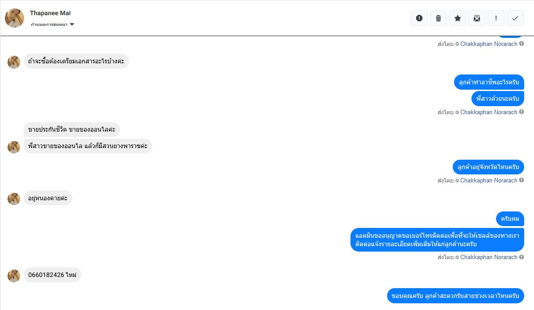Click avatar beside the documents question message

pos(14,62)
